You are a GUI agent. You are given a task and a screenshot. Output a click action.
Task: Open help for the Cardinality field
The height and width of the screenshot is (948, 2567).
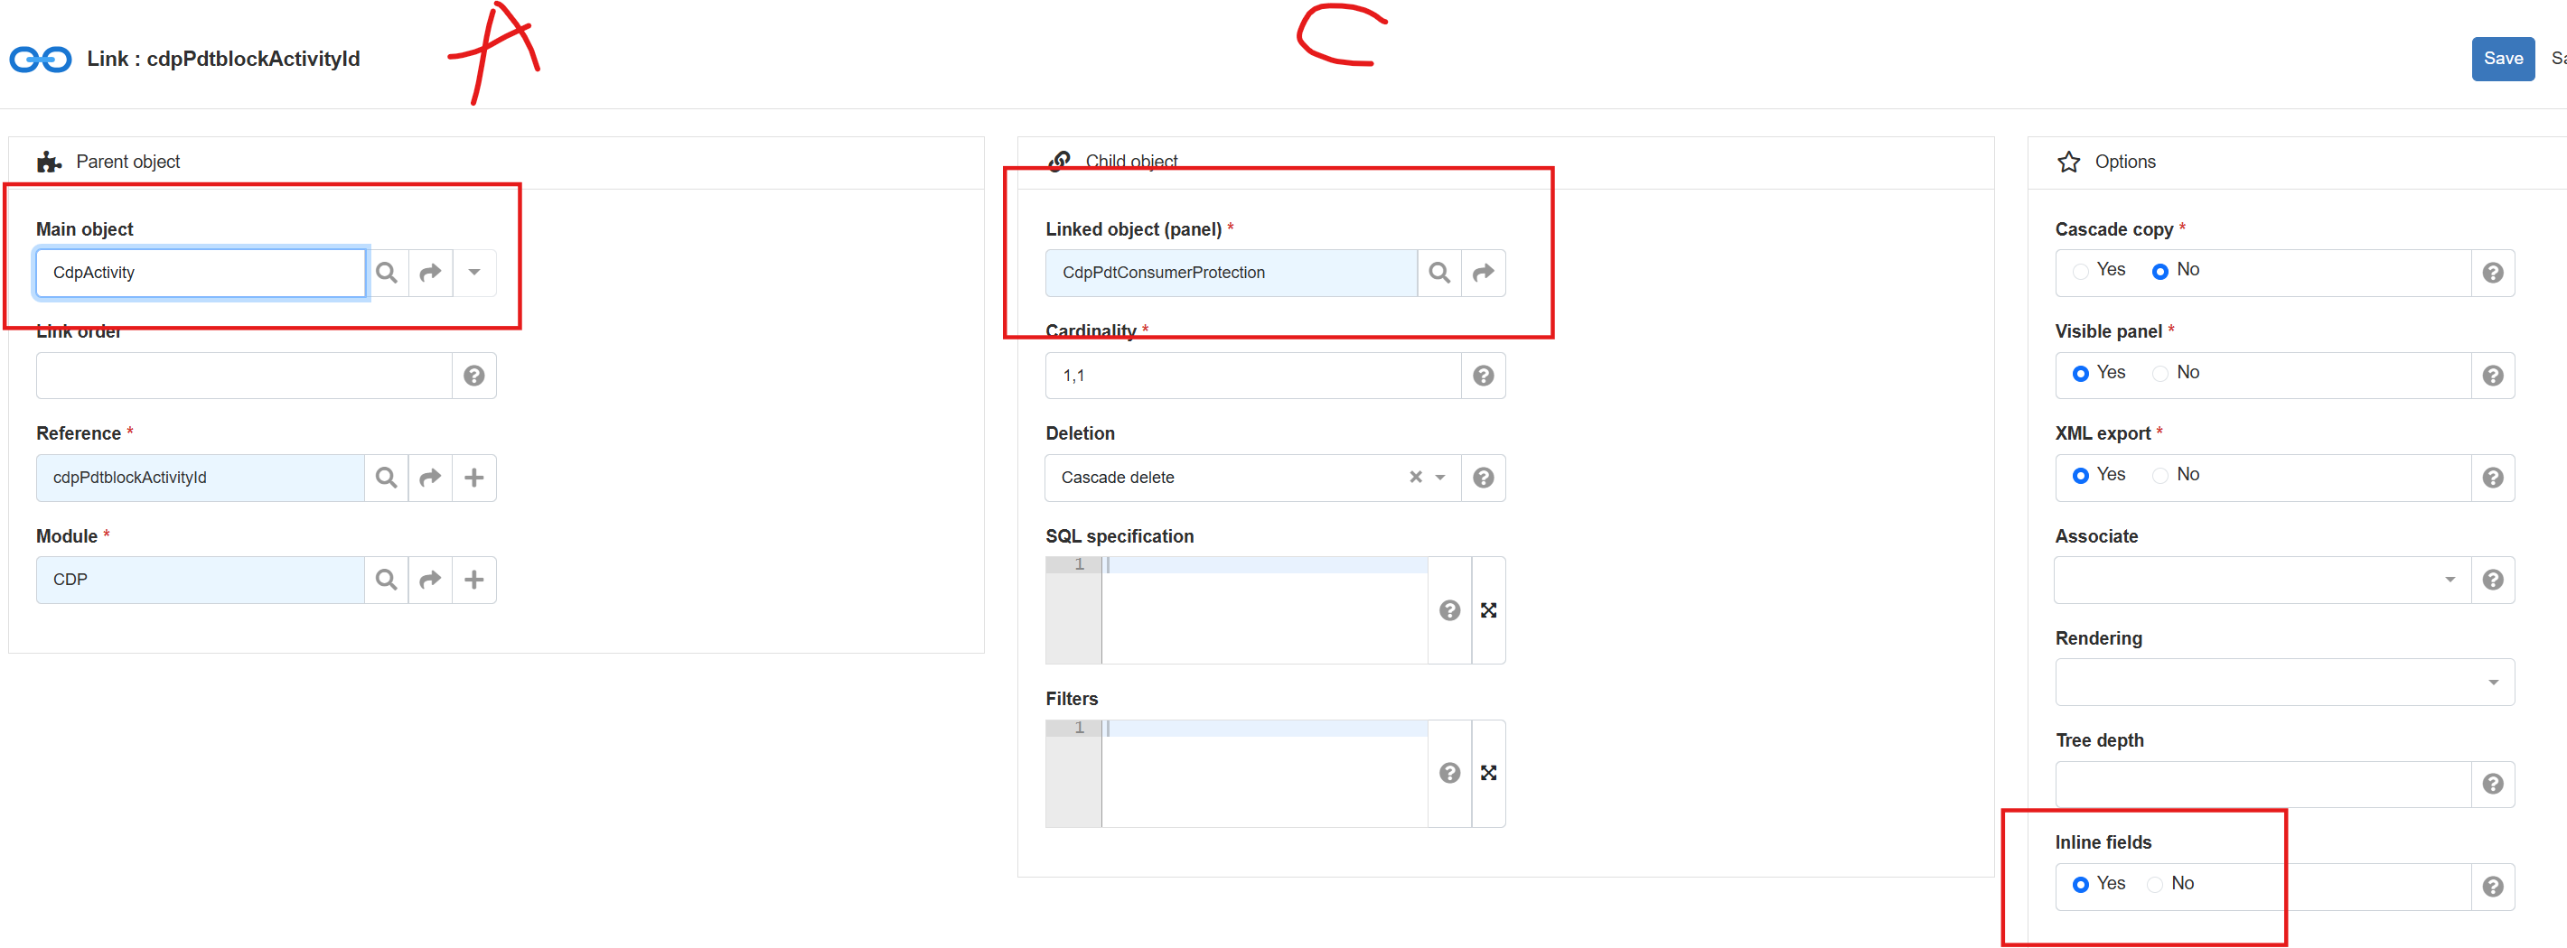point(1483,376)
